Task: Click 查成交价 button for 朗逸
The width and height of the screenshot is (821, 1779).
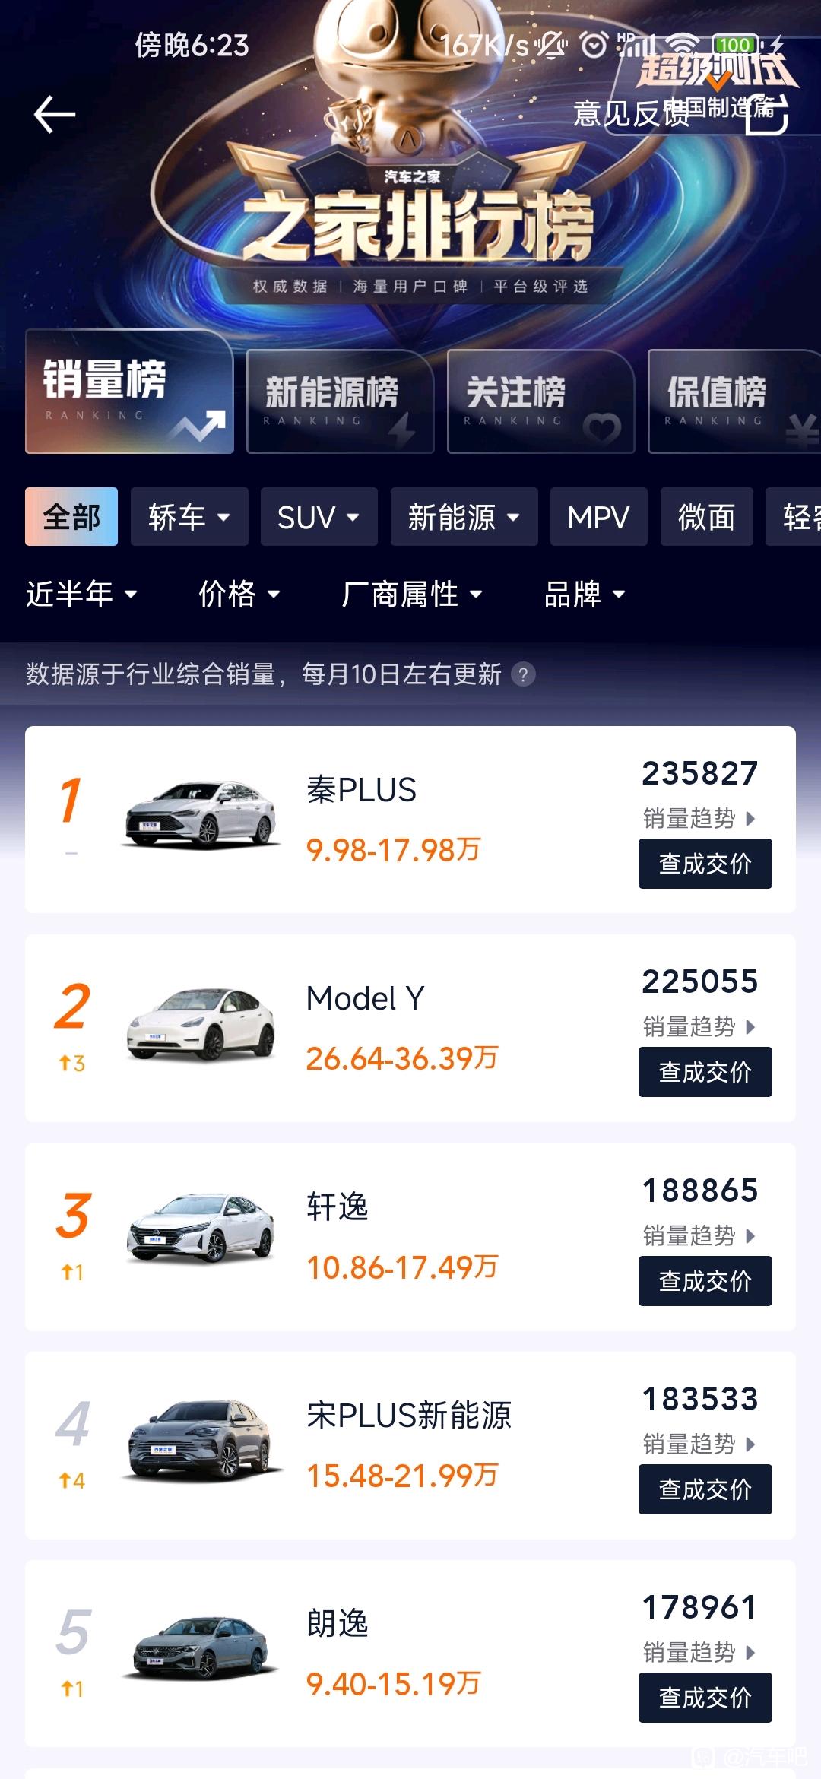Action: click(x=705, y=1698)
